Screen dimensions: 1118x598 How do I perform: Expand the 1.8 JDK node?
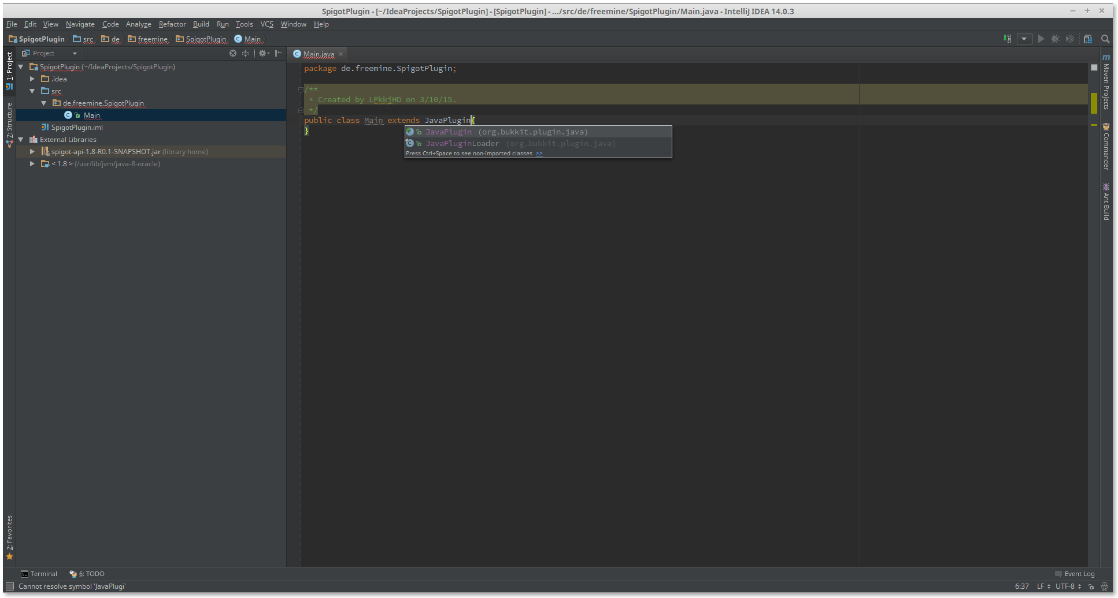pyautogui.click(x=32, y=163)
